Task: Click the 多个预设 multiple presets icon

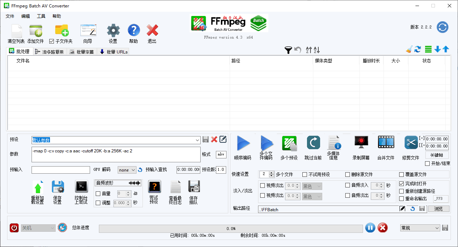Action: (289, 143)
